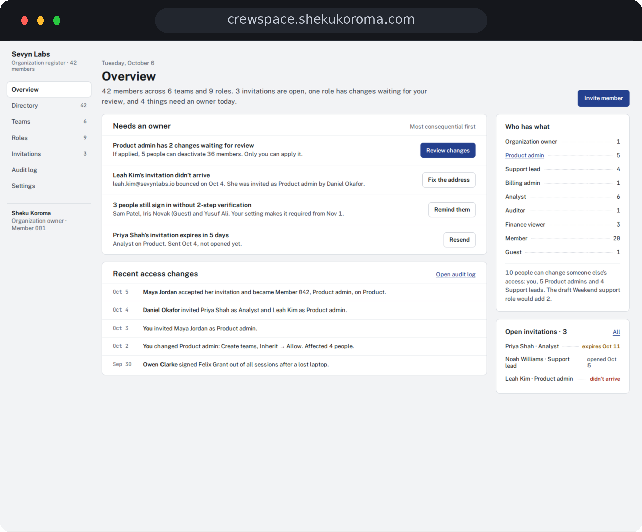Select the Support lead role row
Image resolution: width=642 pixels, height=532 pixels.
tap(562, 169)
